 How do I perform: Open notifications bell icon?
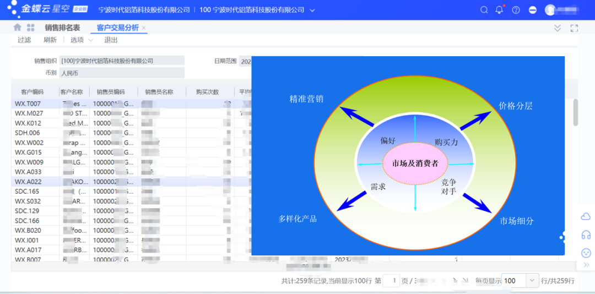pyautogui.click(x=500, y=10)
